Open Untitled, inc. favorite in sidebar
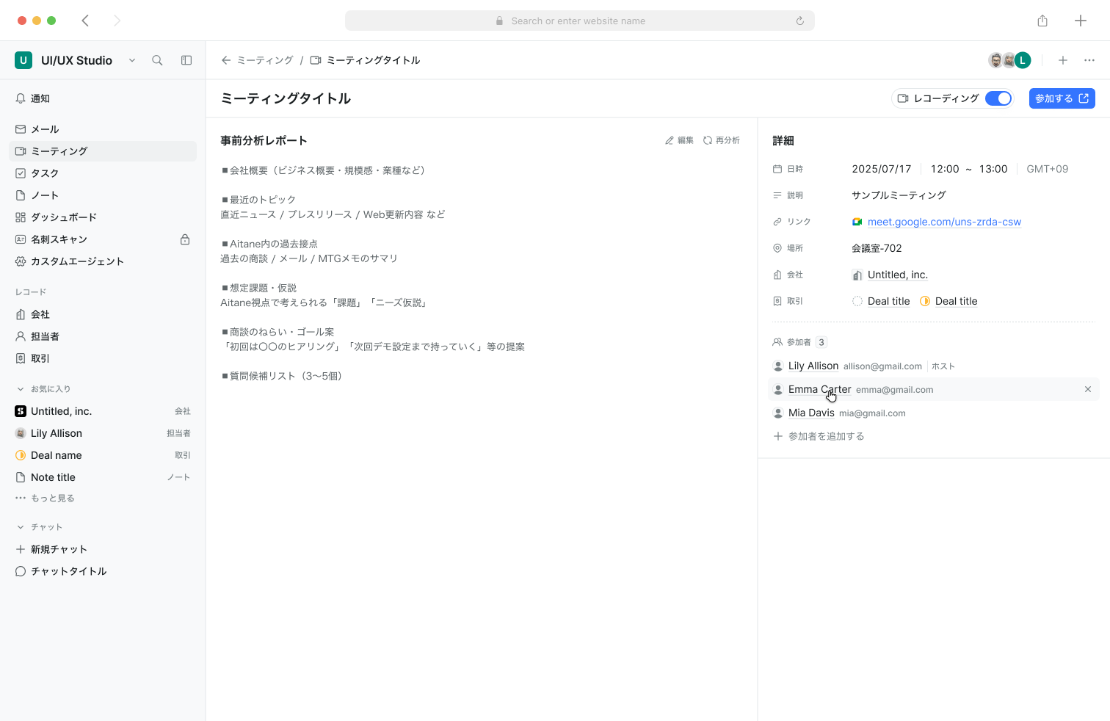The width and height of the screenshot is (1110, 721). click(x=103, y=411)
